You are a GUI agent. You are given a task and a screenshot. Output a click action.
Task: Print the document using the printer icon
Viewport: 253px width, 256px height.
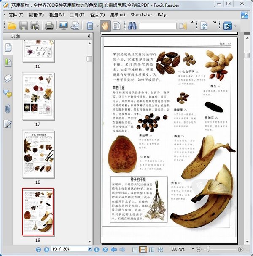49,26
